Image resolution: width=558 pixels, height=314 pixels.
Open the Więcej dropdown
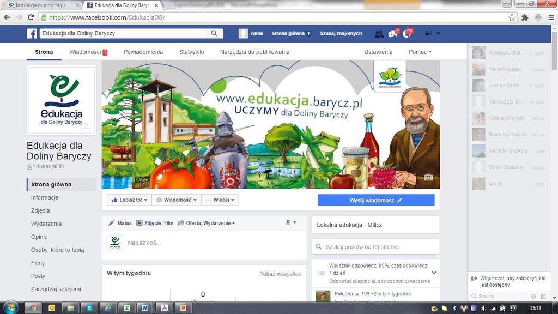point(220,200)
